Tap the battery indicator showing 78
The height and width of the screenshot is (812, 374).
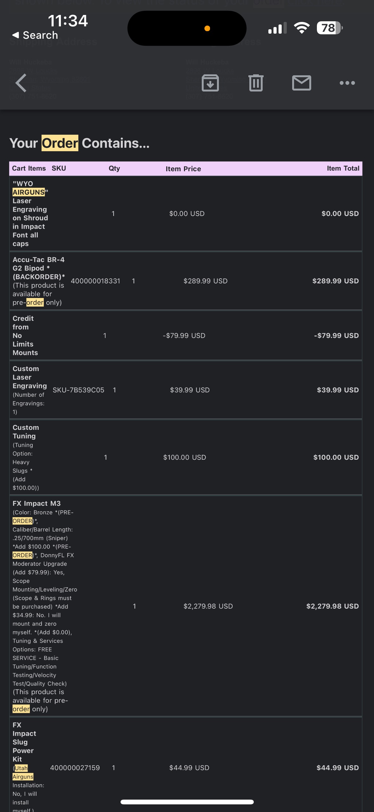click(x=329, y=28)
